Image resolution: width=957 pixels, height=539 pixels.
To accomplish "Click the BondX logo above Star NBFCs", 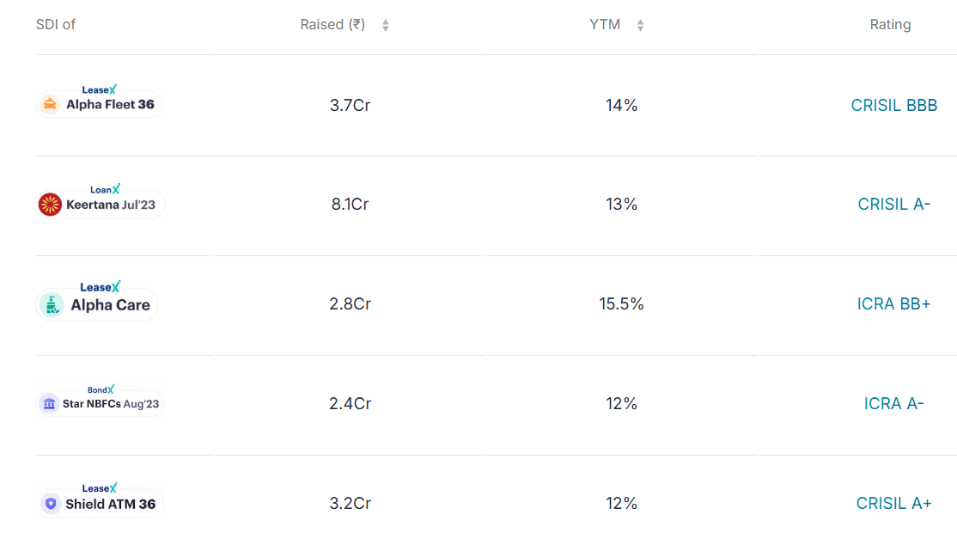I will (101, 389).
